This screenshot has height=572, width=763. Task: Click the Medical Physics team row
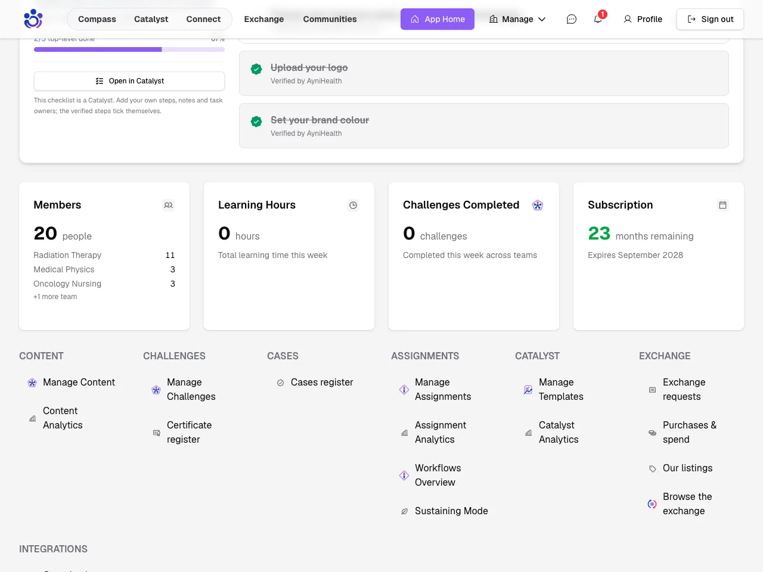[x=104, y=269]
